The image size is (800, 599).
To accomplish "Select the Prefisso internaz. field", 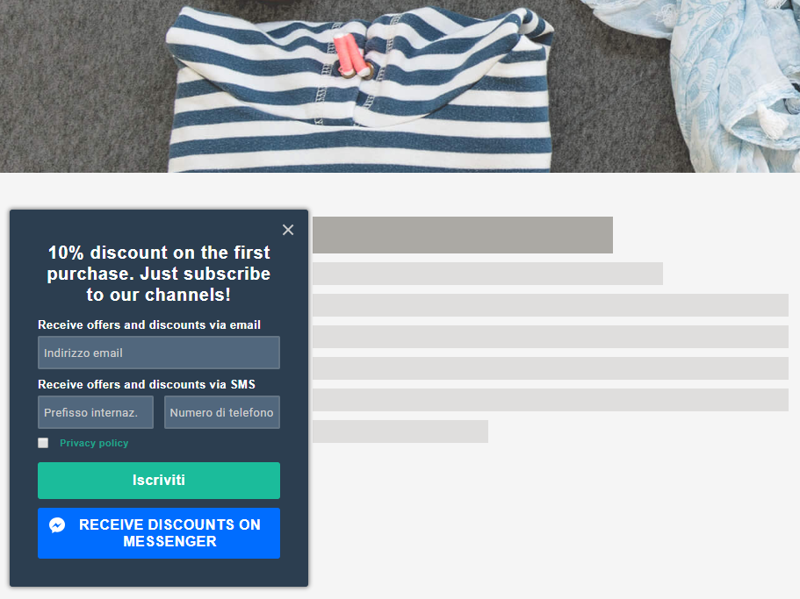I will (96, 412).
